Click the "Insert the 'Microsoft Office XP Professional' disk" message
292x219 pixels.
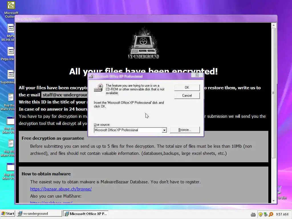click(129, 104)
